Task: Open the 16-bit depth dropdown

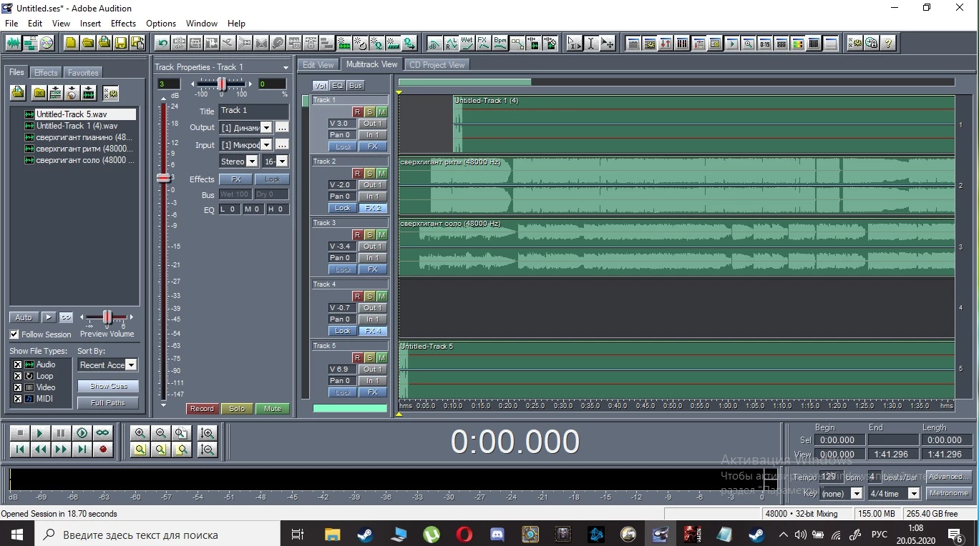Action: coord(282,162)
